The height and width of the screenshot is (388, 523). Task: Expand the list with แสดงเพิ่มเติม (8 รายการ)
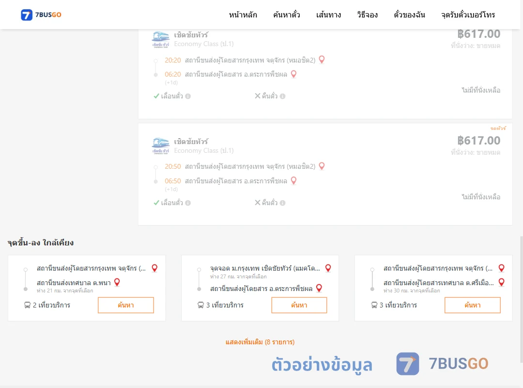pyautogui.click(x=260, y=342)
